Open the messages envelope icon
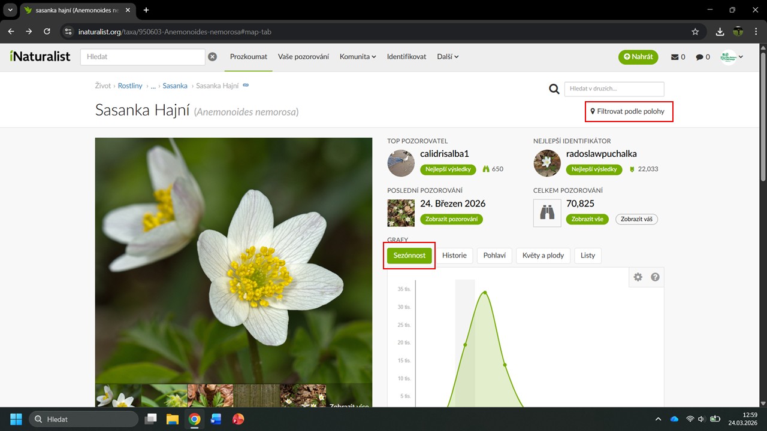This screenshot has height=431, width=767. 678,57
